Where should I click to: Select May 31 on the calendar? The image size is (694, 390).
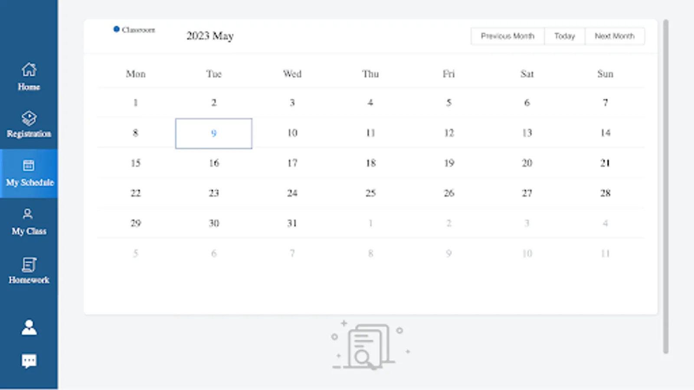(292, 223)
